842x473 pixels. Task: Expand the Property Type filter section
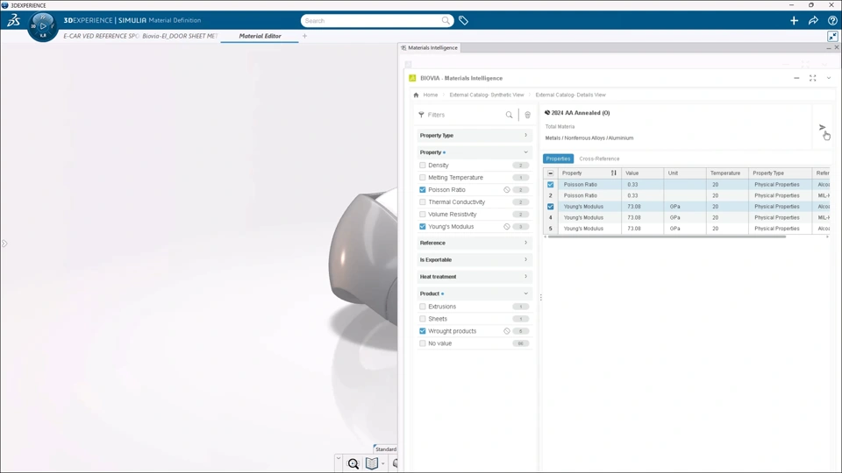(x=475, y=136)
